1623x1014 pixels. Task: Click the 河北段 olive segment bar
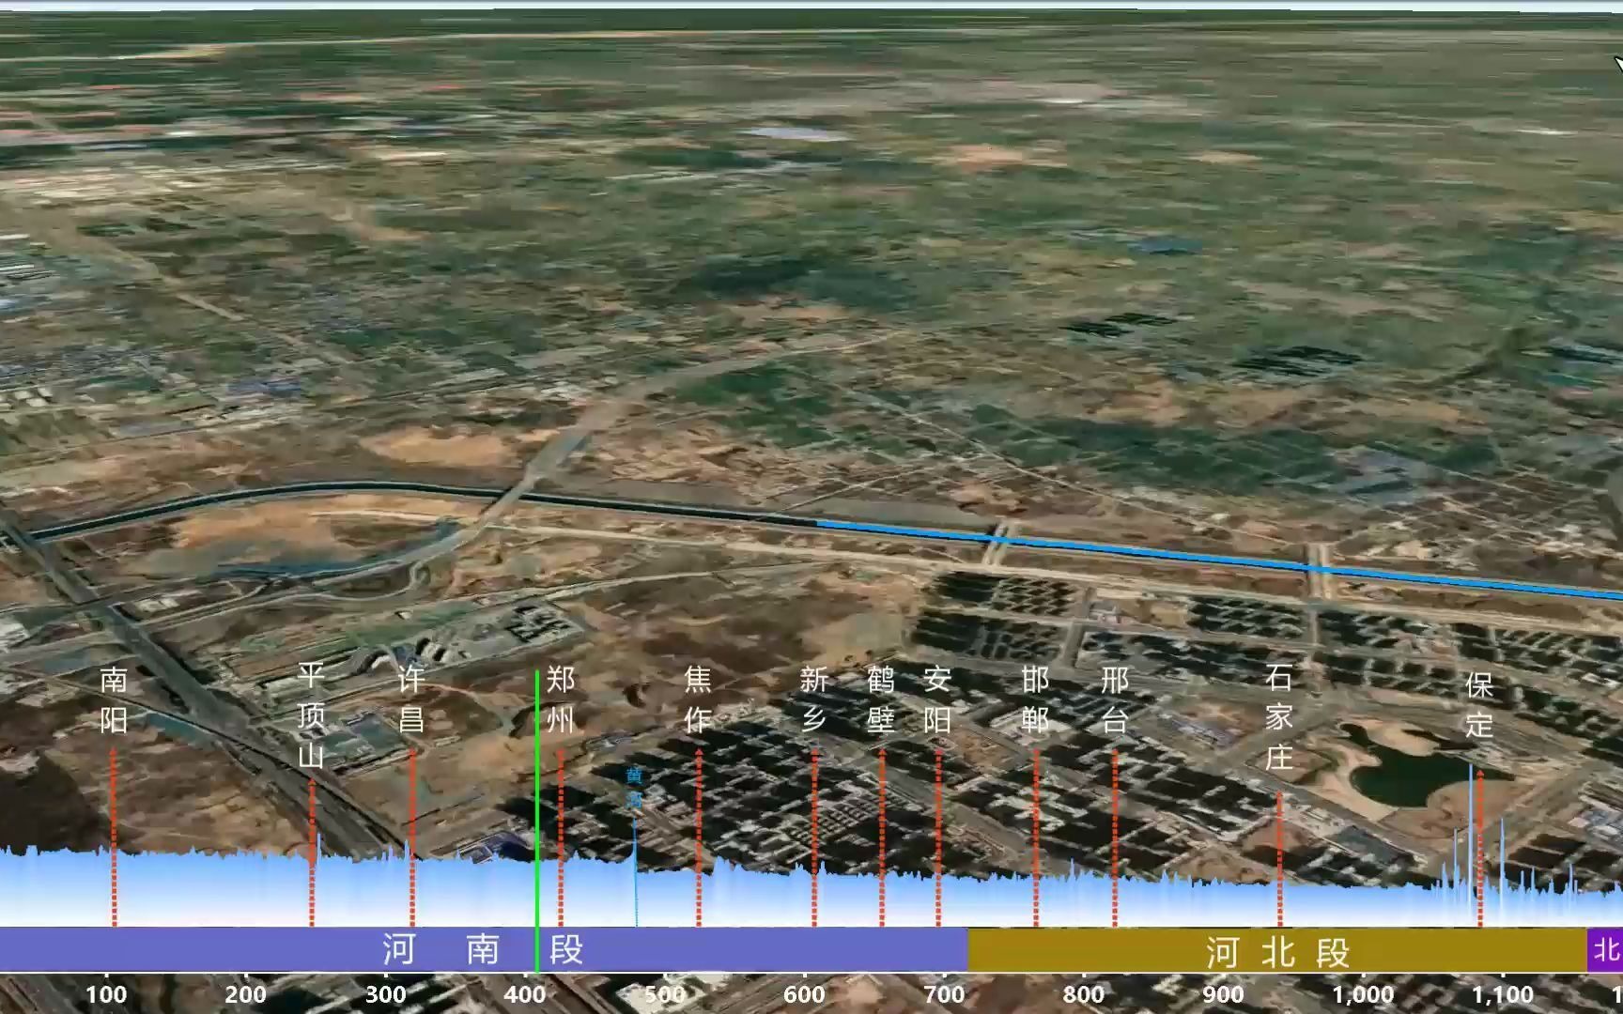[x=1277, y=950]
